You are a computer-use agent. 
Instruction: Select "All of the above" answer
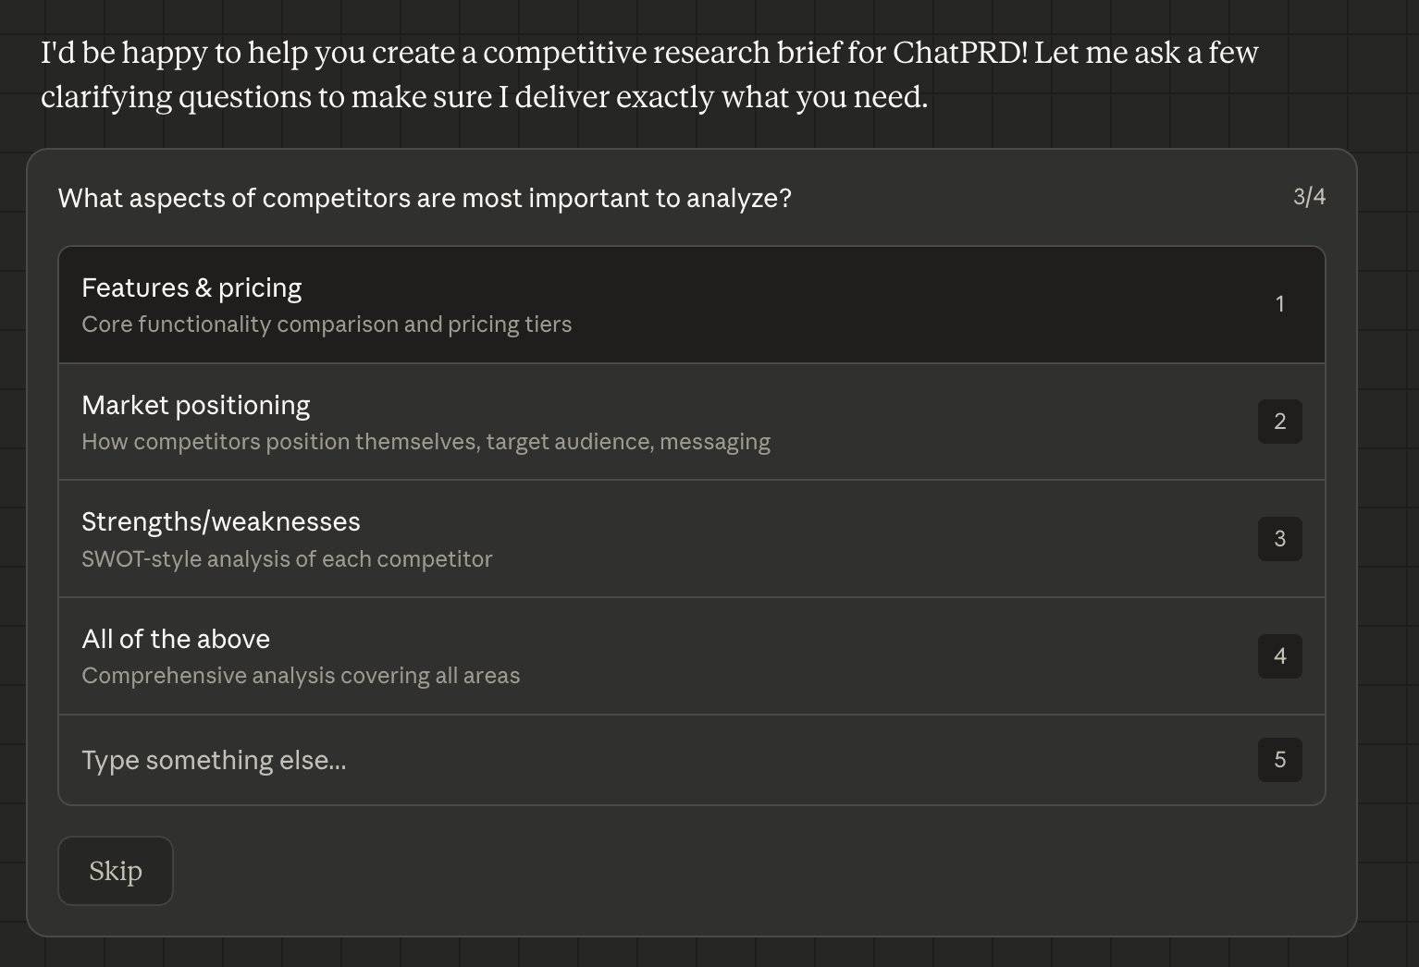pyautogui.click(x=176, y=640)
